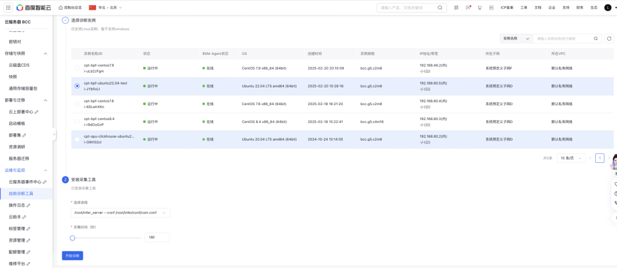This screenshot has width=617, height=268.
Task: Click the 创建时间 column header
Action: 314,54
